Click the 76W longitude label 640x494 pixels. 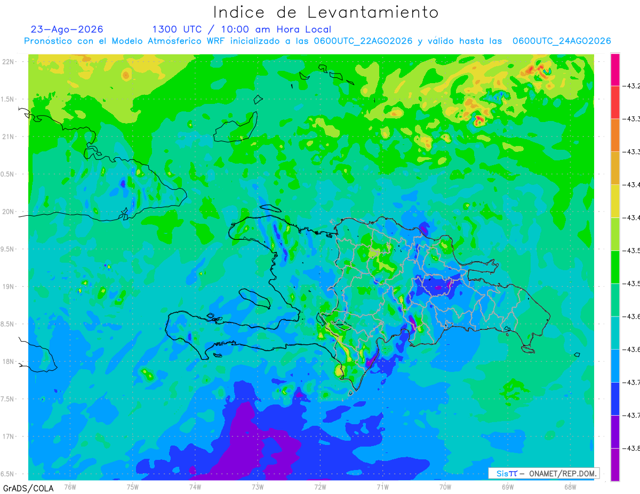[x=70, y=487]
